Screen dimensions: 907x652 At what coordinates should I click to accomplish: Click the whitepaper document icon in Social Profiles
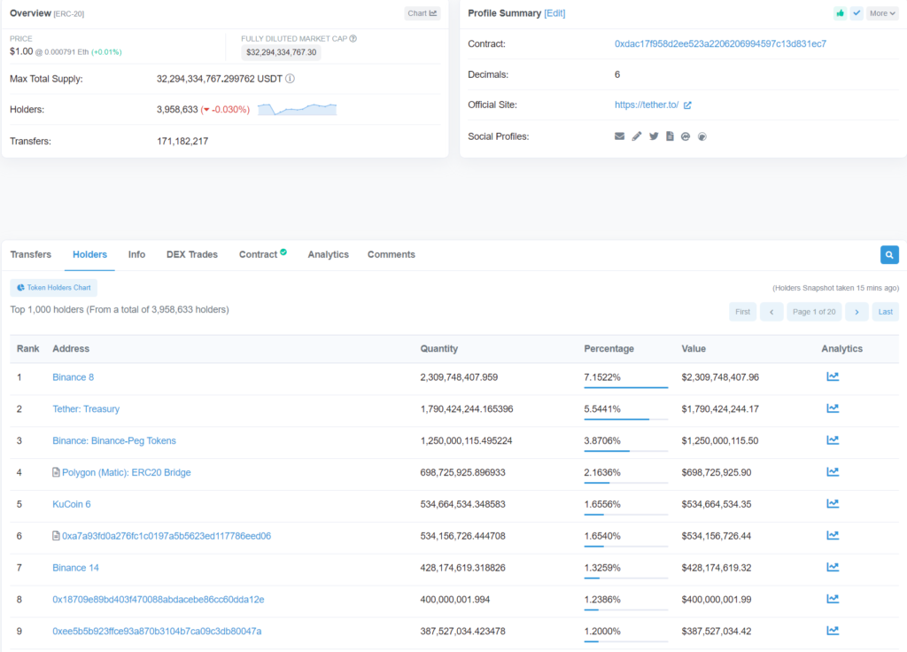[670, 136]
